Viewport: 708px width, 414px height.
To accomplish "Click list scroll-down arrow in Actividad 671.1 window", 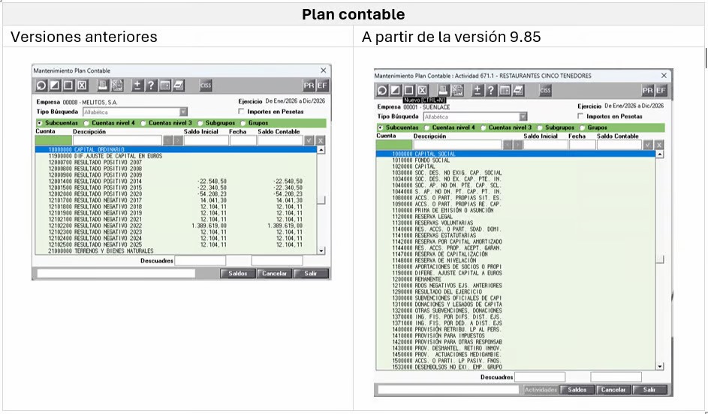I will [660, 367].
